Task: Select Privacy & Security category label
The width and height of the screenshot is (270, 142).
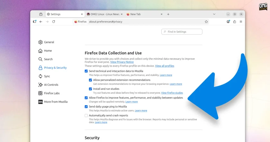Action: click(x=55, y=68)
